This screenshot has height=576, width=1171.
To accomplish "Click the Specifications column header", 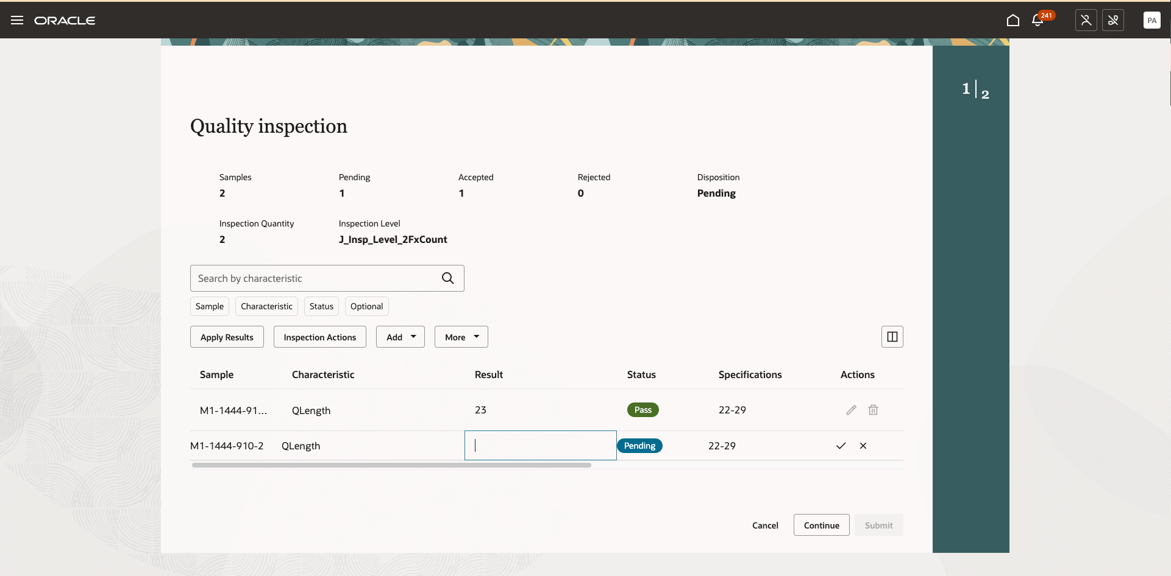I will [750, 374].
